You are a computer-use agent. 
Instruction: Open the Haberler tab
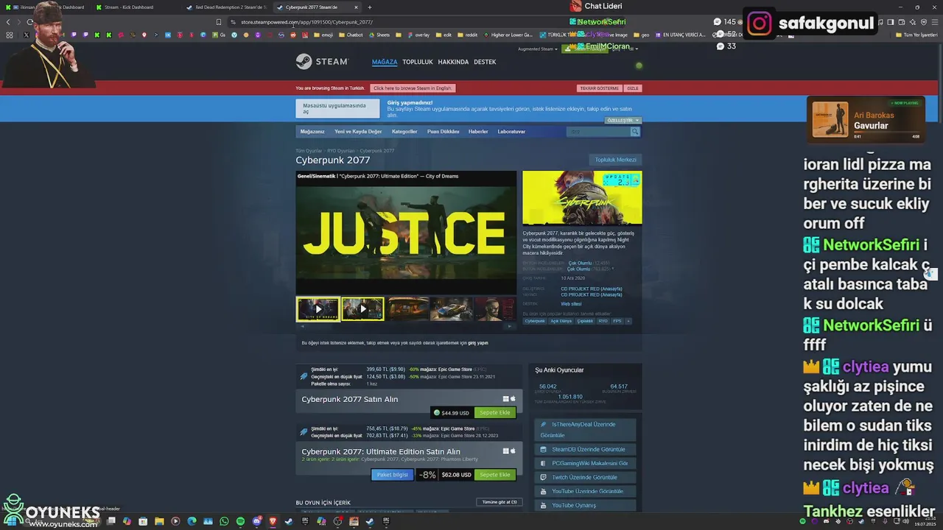478,132
